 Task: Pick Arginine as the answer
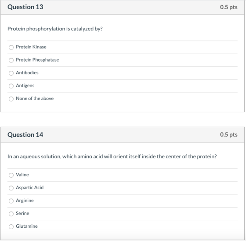(x=11, y=201)
